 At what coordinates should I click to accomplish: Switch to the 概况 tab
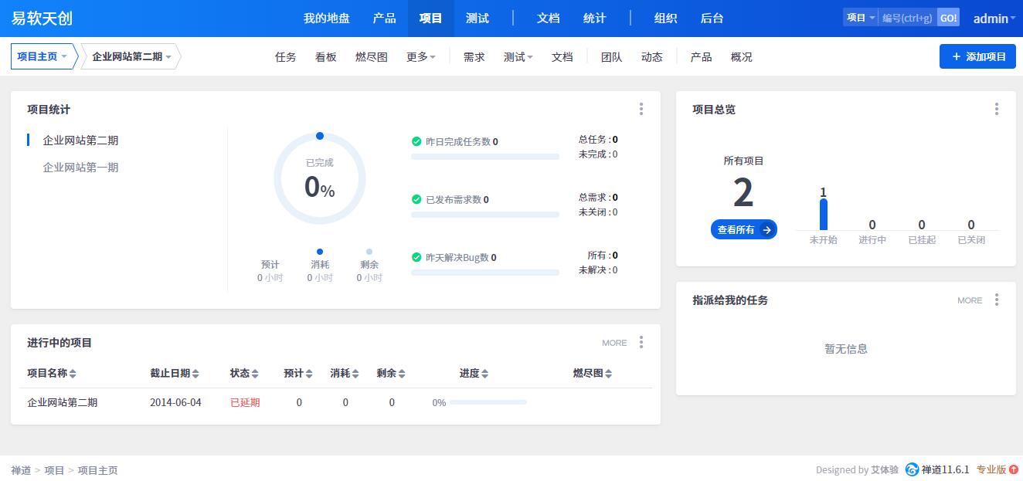coord(742,56)
